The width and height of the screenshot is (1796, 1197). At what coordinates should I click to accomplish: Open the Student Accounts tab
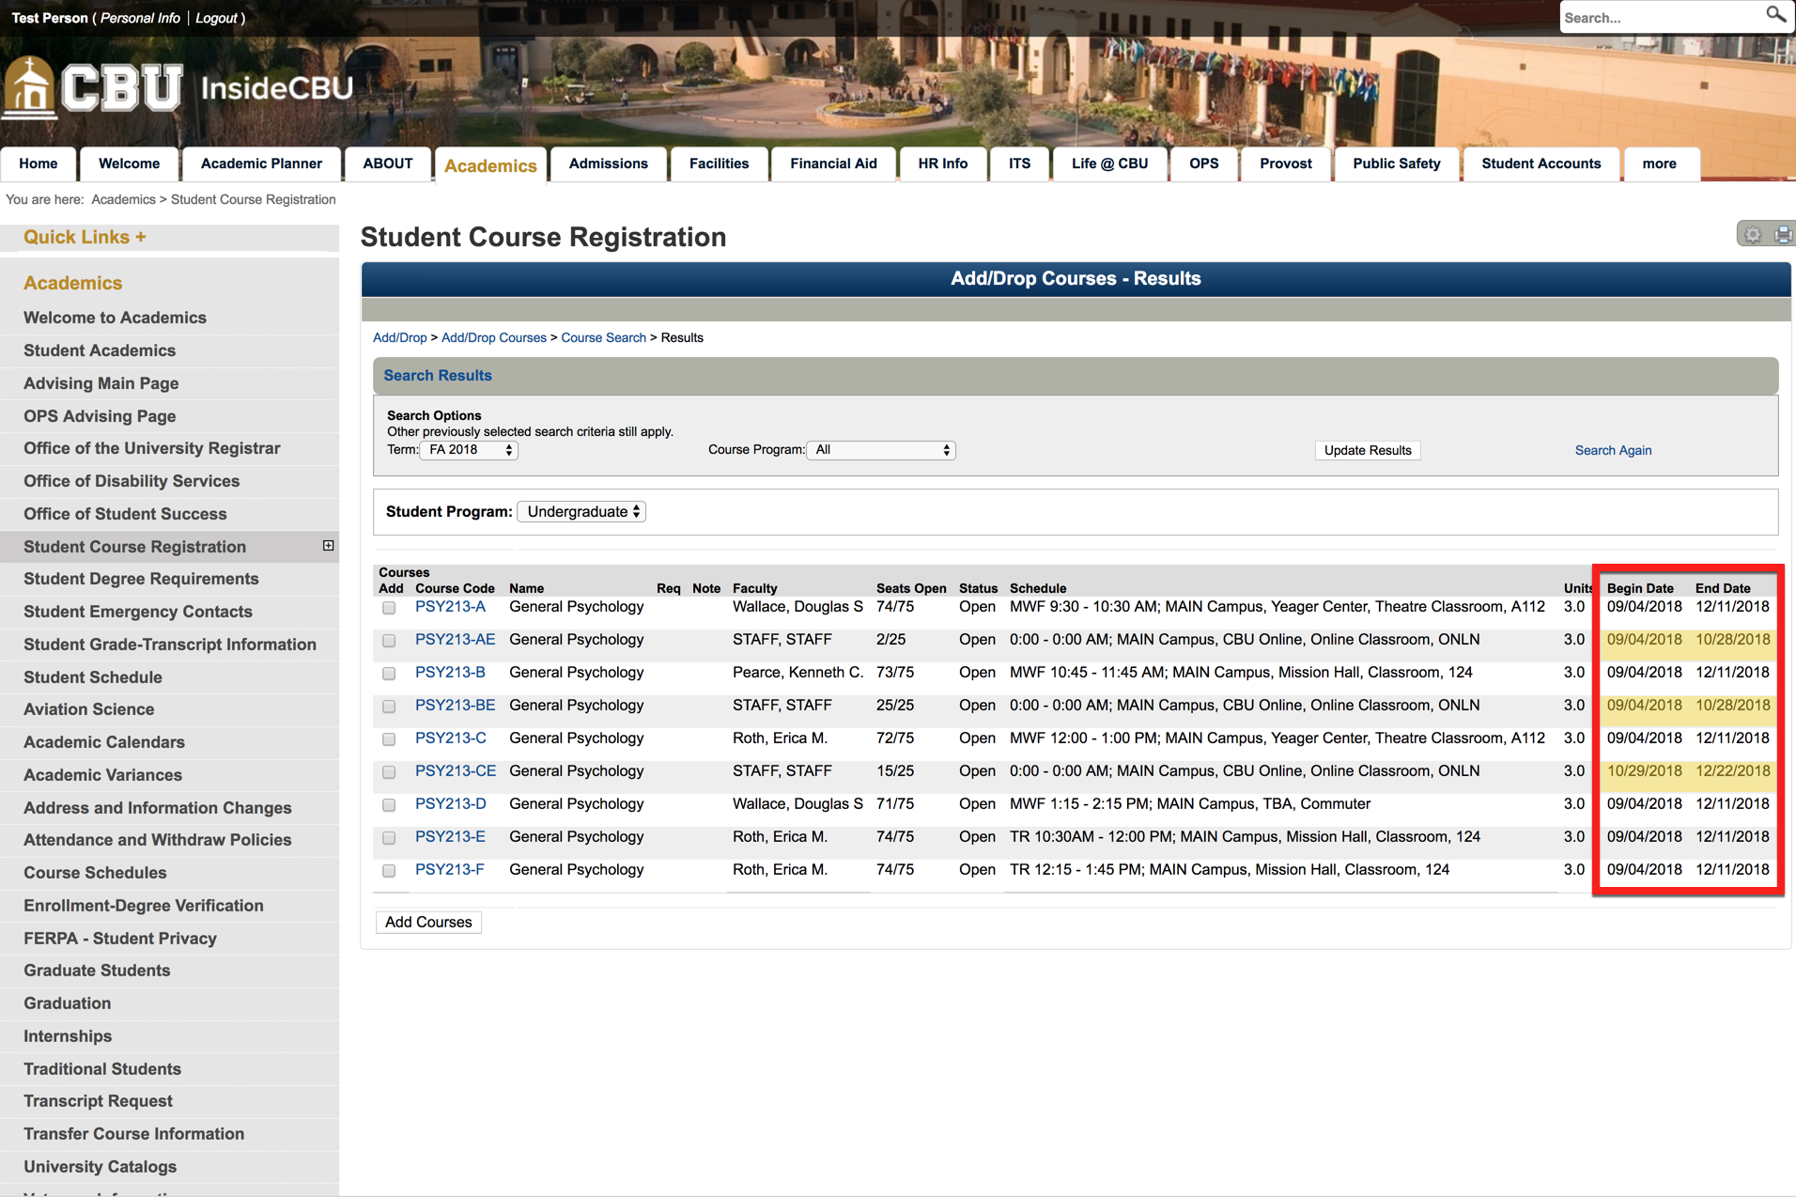1540,163
